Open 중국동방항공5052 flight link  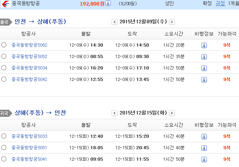pyautogui.click(x=29, y=56)
